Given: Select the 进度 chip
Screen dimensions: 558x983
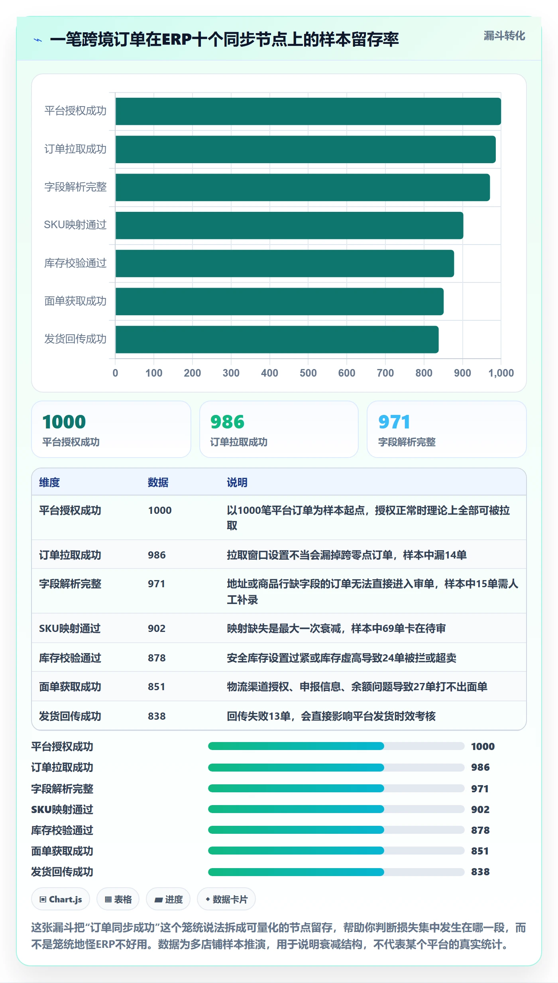Looking at the screenshot, I should click(168, 899).
